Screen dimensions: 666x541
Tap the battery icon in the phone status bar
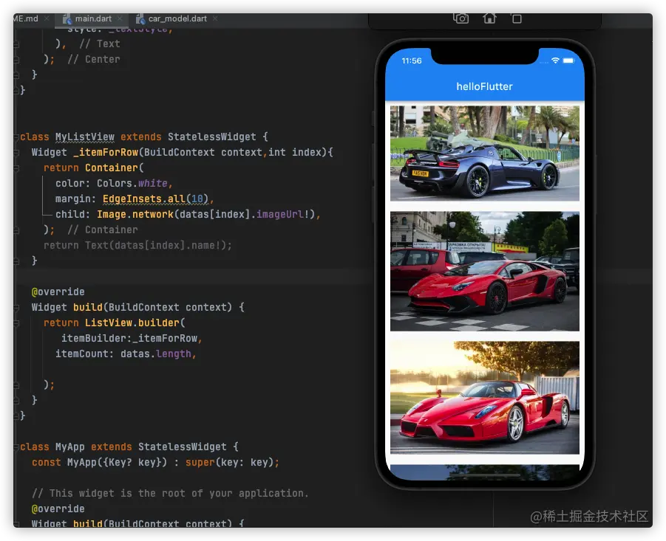click(x=568, y=61)
